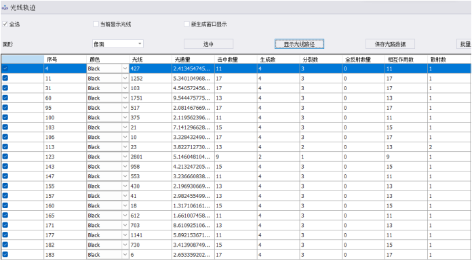Expand Black color dropdown for row 序号 123
Screen dimensions: 474x263
point(125,157)
